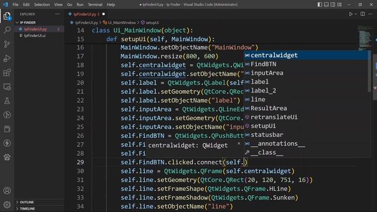Screen dimensions: 377x212
Task: Open the Terminal menu
Action: click(x=95, y=5)
